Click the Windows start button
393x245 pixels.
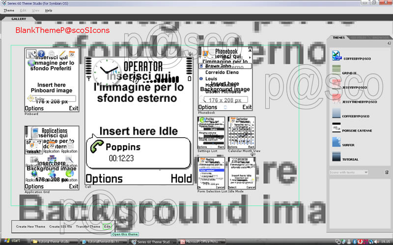click(13, 241)
